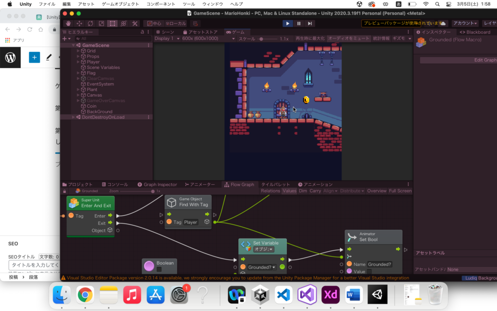
Task: Click the Grounded Flow Macro inspector icon
Action: (421, 42)
